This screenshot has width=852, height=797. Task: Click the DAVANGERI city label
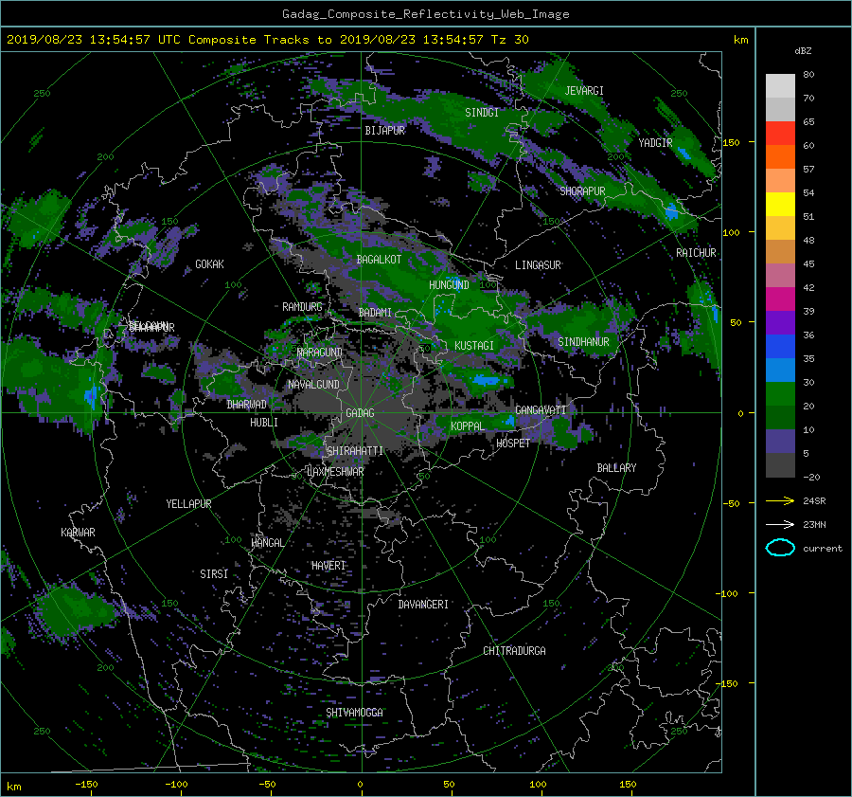[x=423, y=605]
